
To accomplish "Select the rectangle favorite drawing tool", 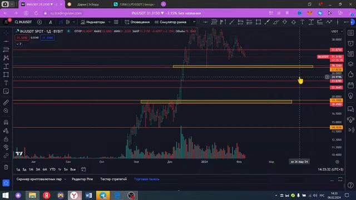I will 258,22.
